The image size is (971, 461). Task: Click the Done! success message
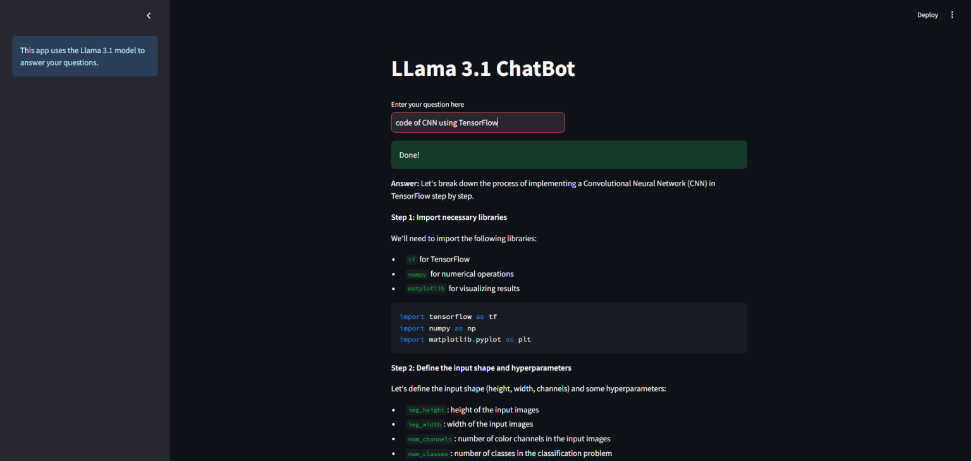[568, 155]
